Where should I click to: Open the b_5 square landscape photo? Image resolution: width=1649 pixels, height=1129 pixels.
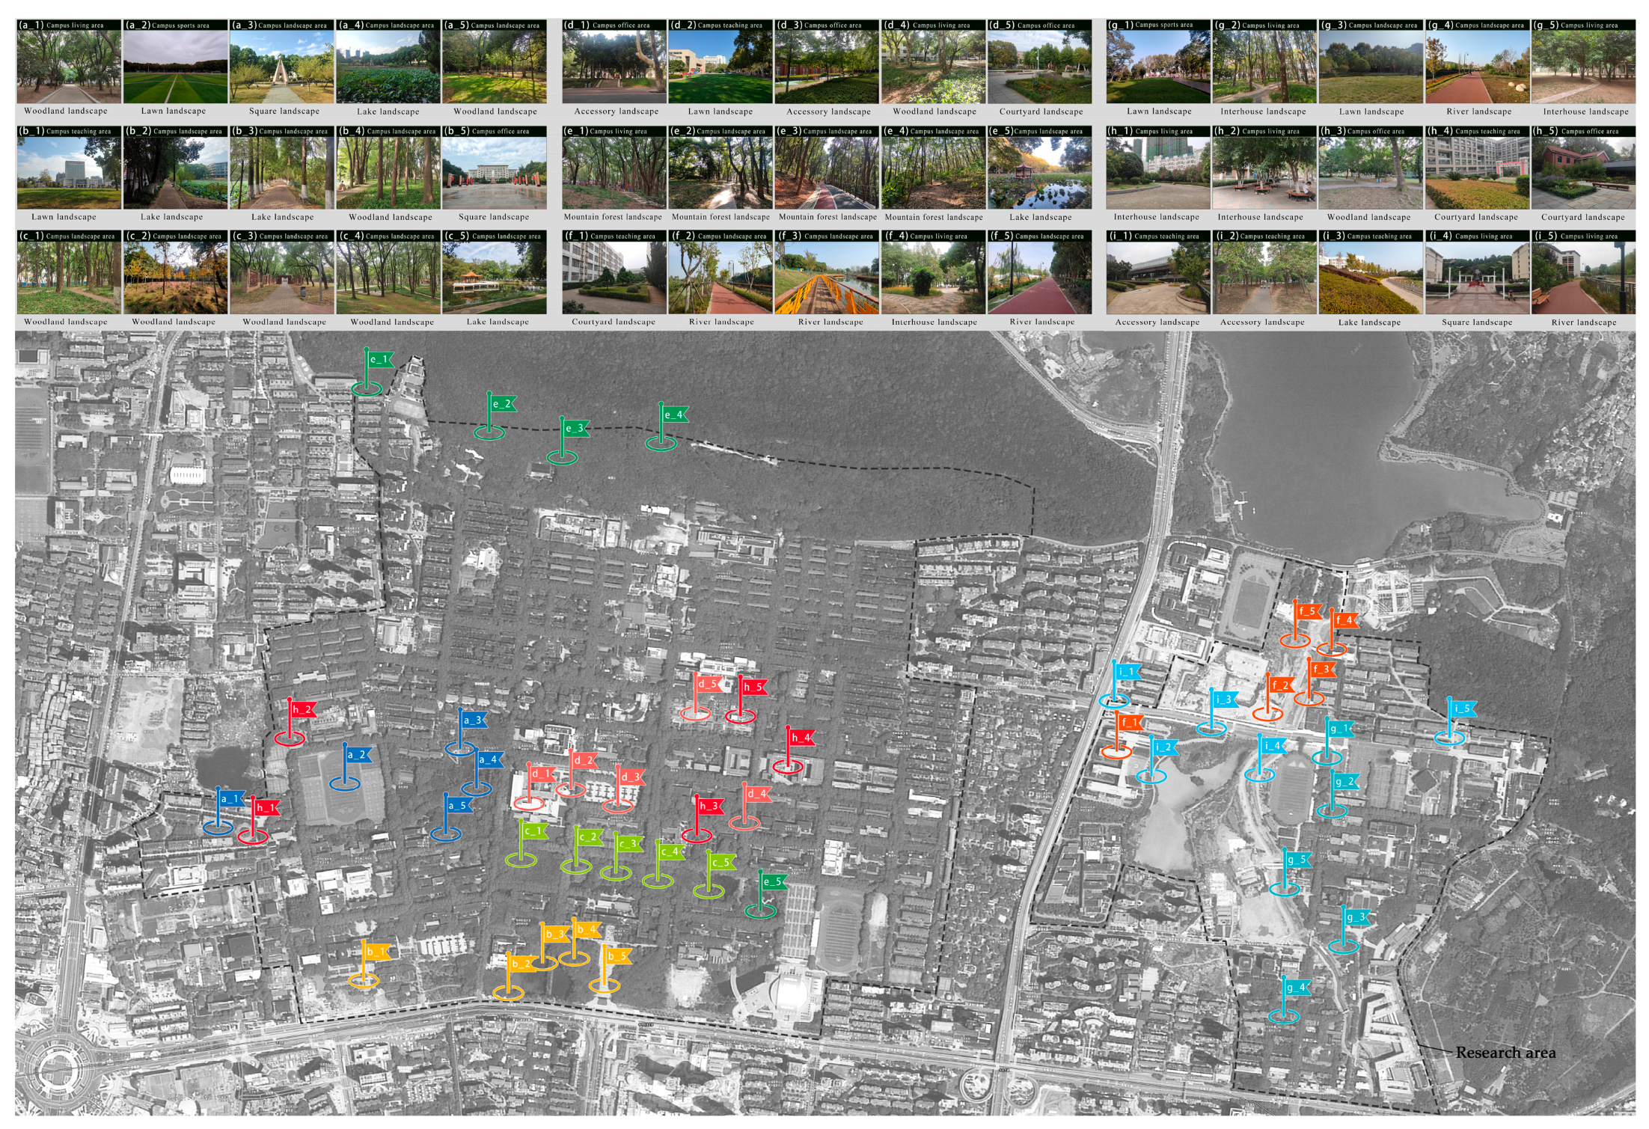tap(494, 173)
